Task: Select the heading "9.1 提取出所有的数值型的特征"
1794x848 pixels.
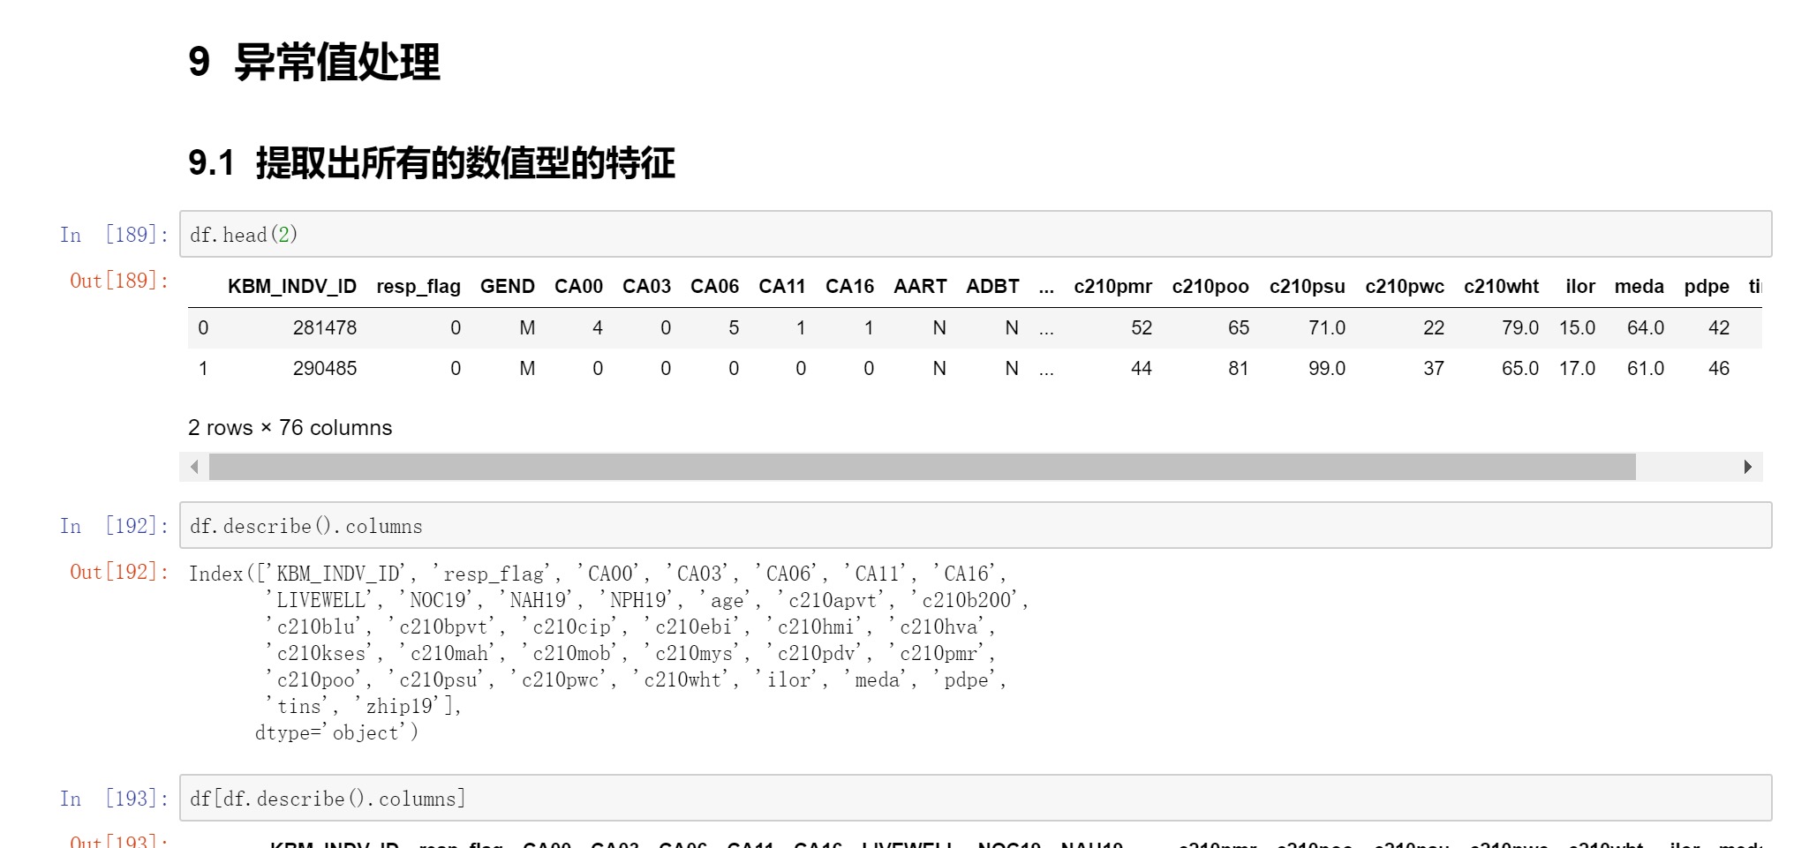Action: [432, 163]
